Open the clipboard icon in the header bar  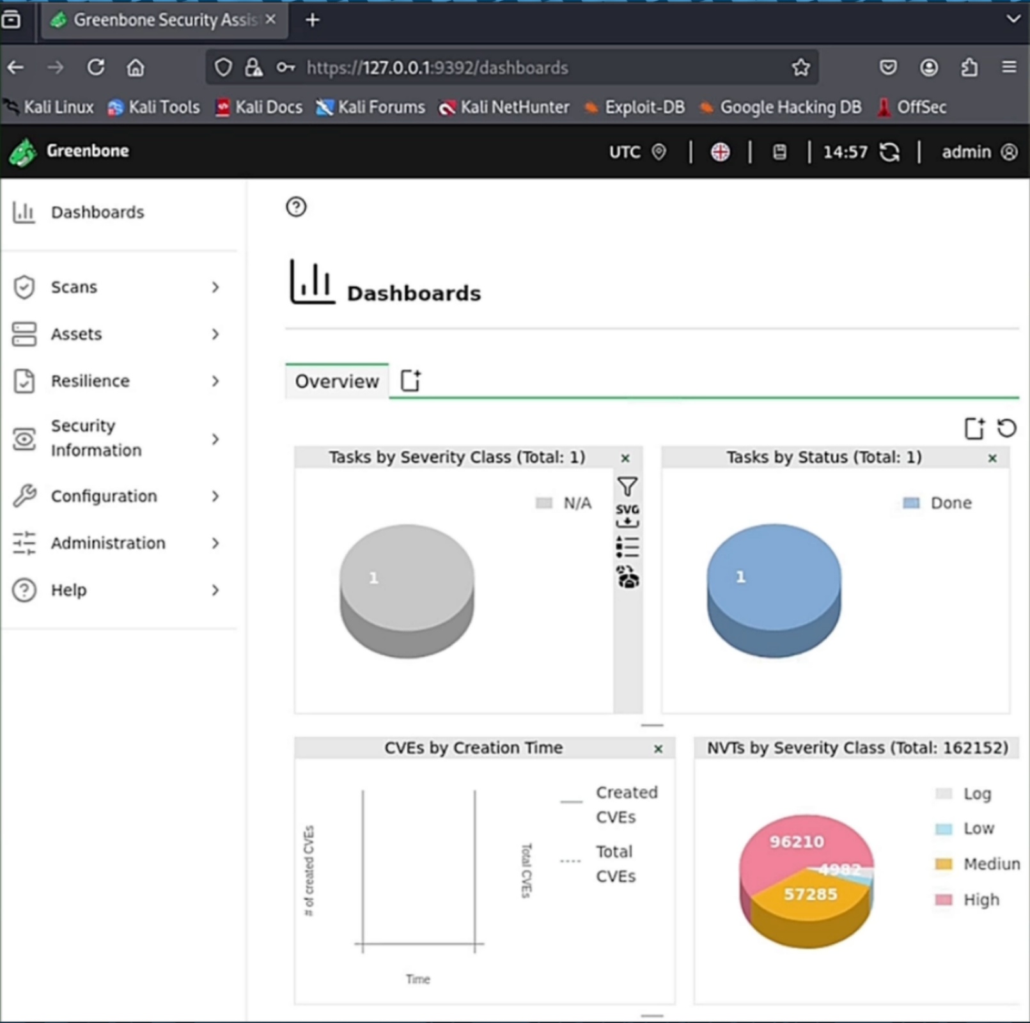[x=779, y=152]
